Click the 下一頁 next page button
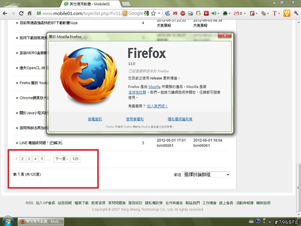Viewport: 301px width, 226px height. tap(62, 159)
